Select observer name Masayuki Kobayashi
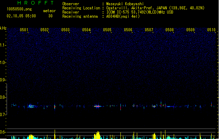The width and height of the screenshot is (219, 139). point(125,4)
